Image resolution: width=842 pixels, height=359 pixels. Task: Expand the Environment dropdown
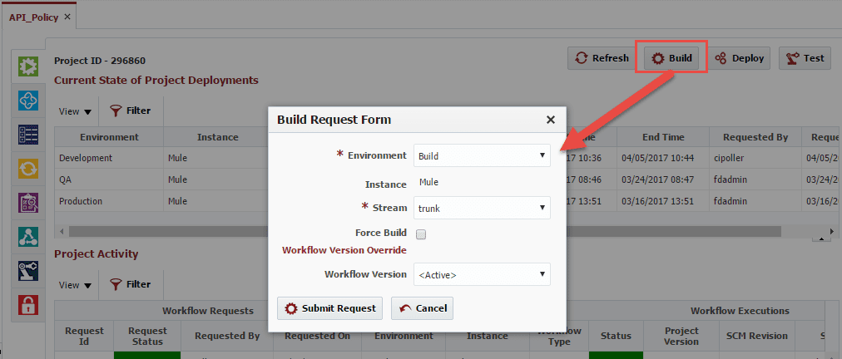[x=482, y=155]
